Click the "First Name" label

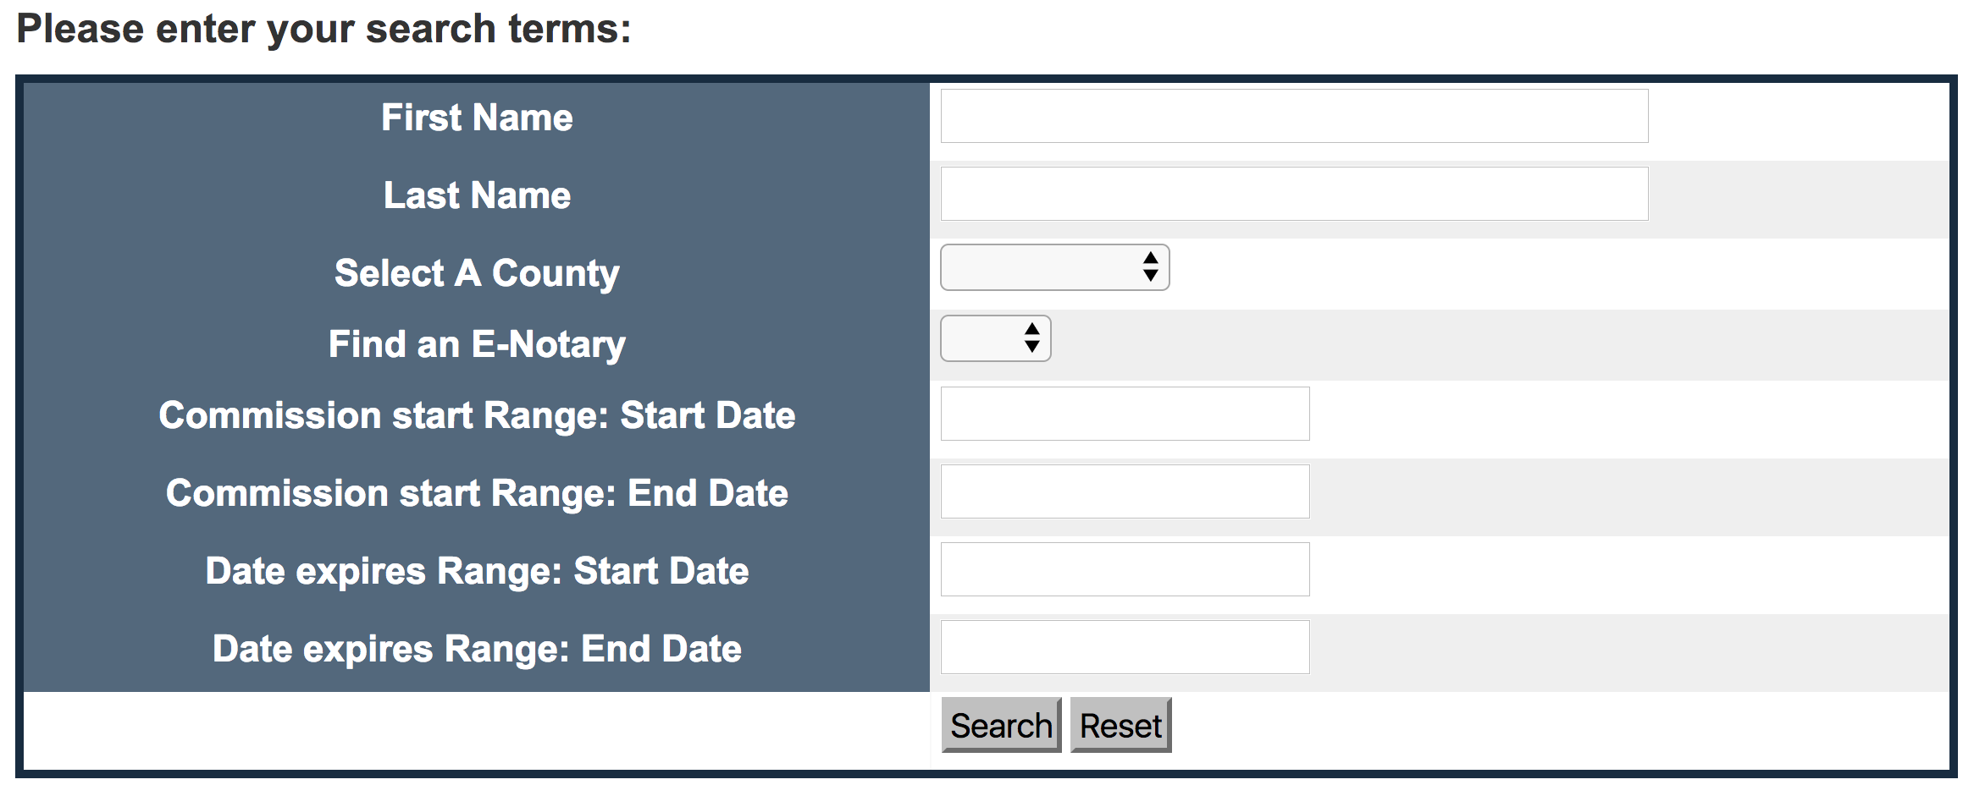477,118
